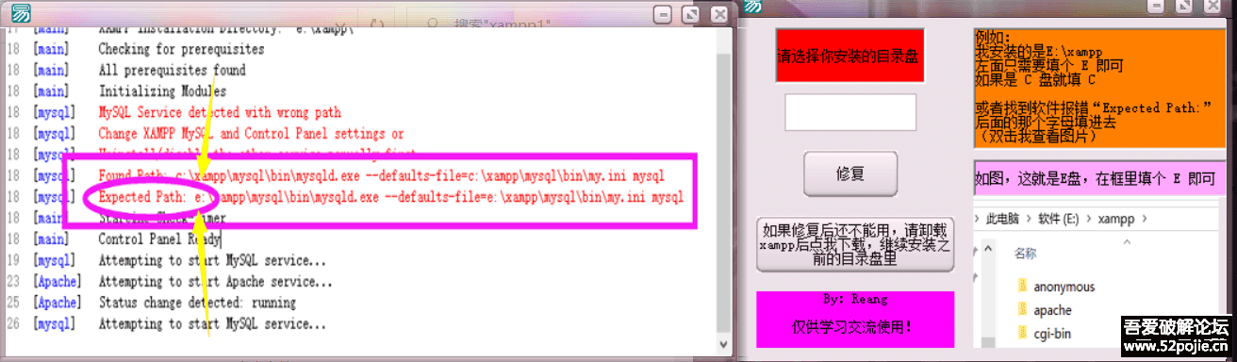The height and width of the screenshot is (362, 1237).
Task: Click the cgi-bin folder icon
Action: click(x=1022, y=333)
